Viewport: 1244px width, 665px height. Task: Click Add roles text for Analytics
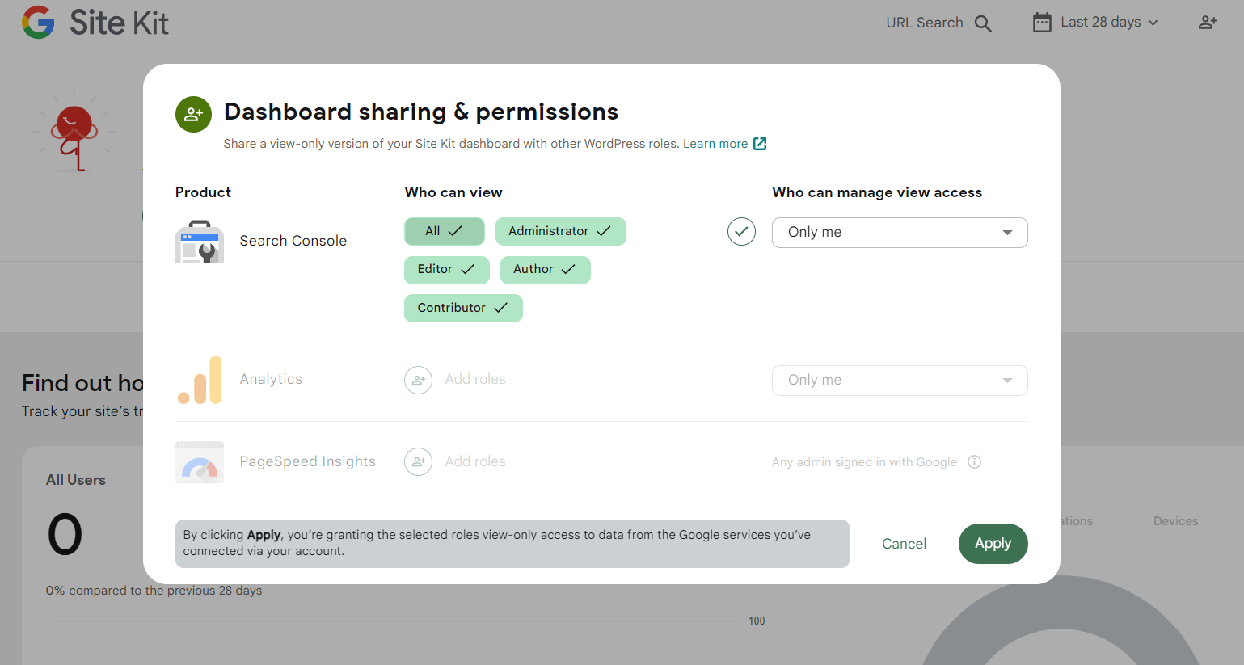475,380
